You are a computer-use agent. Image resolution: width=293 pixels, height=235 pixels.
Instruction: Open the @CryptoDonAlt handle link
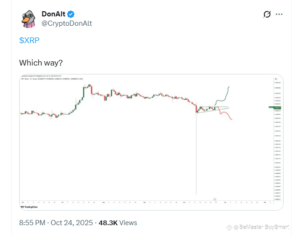point(67,23)
